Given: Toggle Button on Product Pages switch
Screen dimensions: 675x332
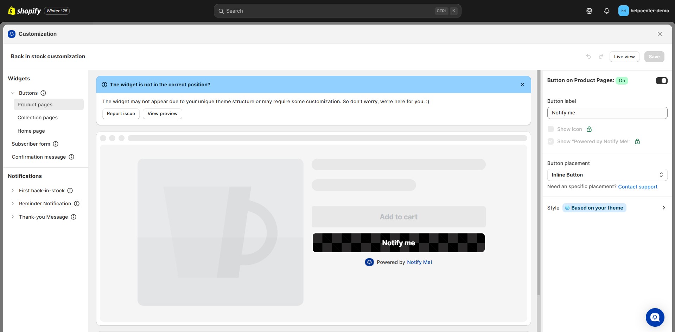Looking at the screenshot, I should point(661,81).
